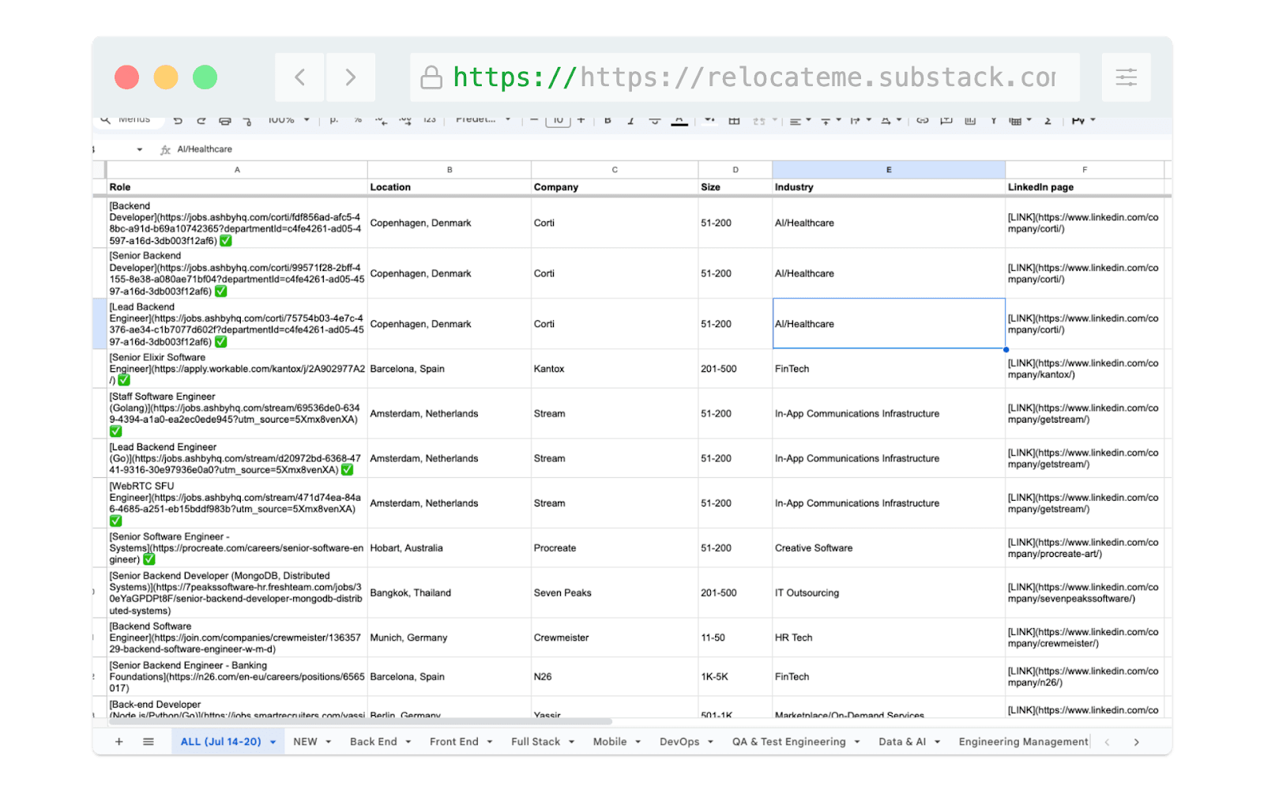The width and height of the screenshot is (1264, 790).
Task: Switch to the DevOps sheet tab
Action: pos(679,742)
